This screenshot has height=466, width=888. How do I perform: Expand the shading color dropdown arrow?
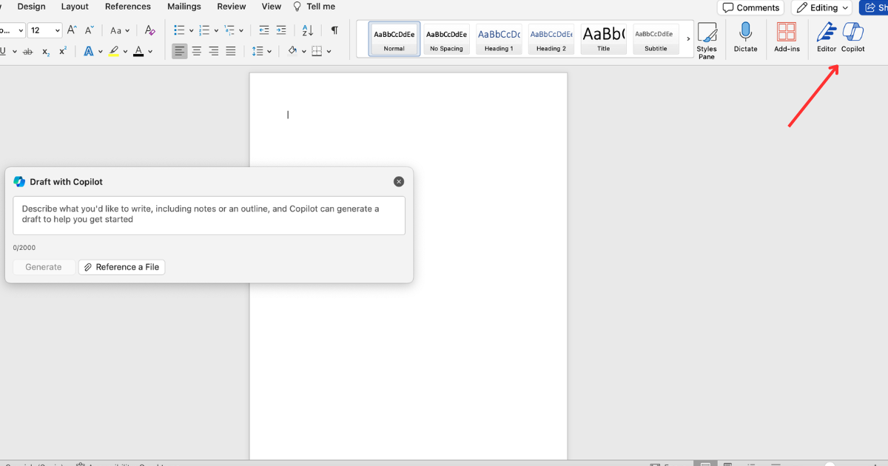tap(304, 52)
